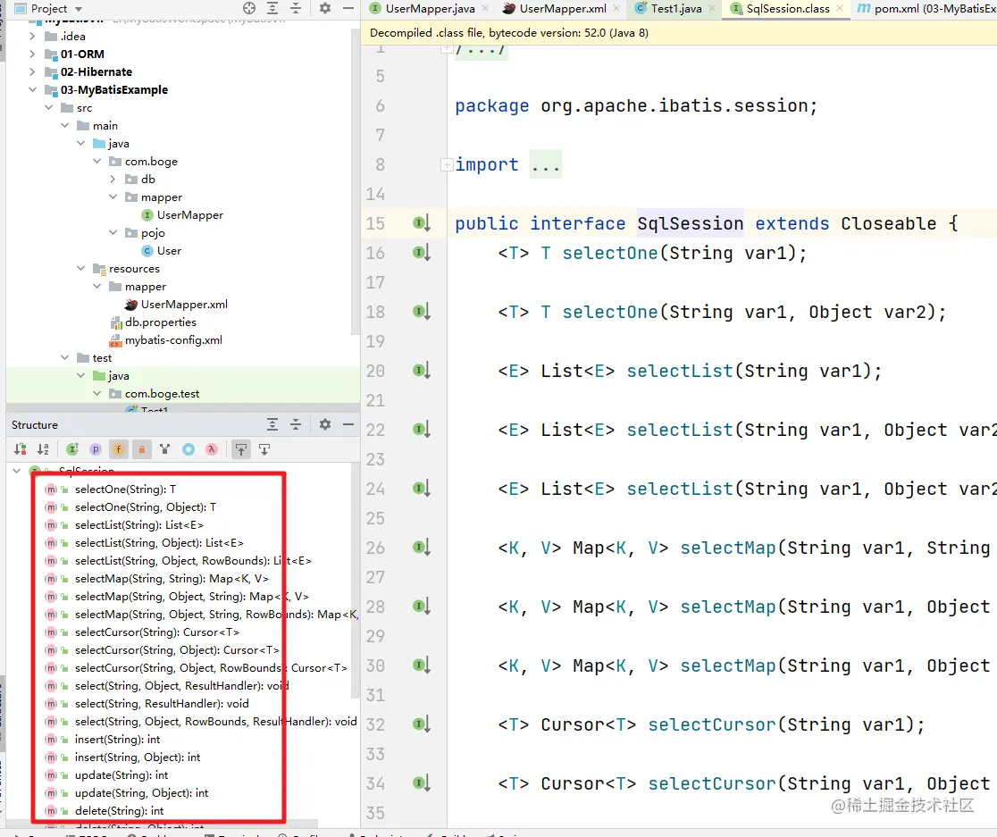Click the locate/scroll-from-source icon in Project panel
Image resolution: width=997 pixels, height=837 pixels.
click(x=249, y=8)
